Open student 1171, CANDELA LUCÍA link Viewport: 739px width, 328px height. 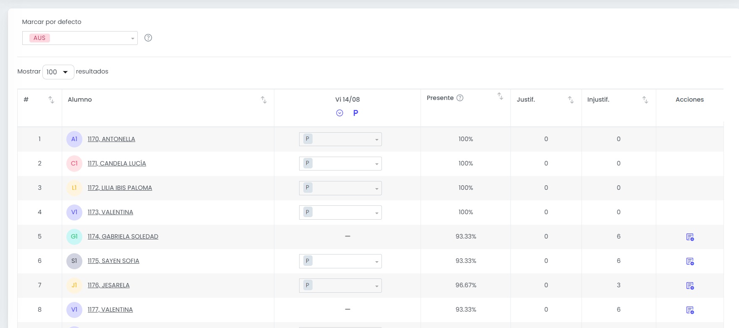point(117,163)
